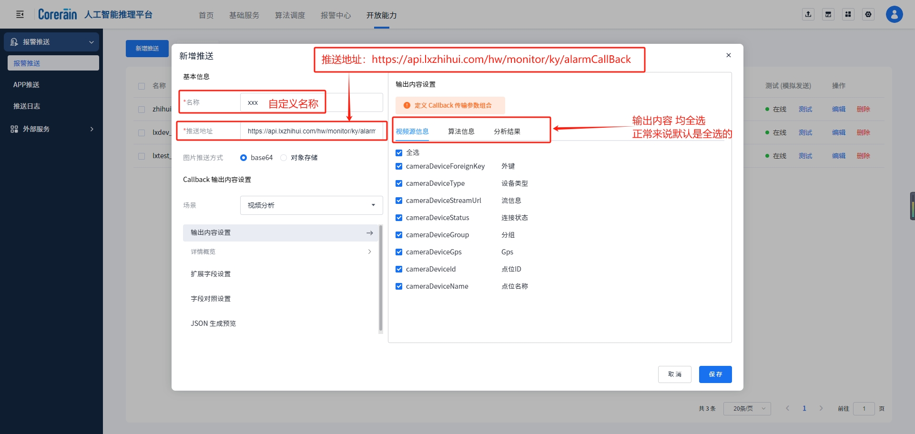
Task: Close the 新增推送 dialog with the X
Action: coord(728,55)
